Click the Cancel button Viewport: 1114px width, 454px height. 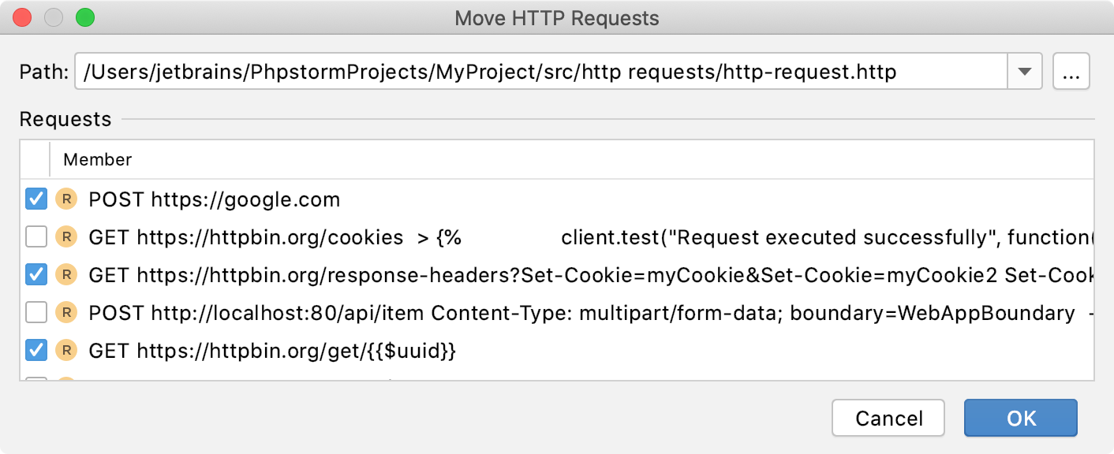pyautogui.click(x=888, y=418)
